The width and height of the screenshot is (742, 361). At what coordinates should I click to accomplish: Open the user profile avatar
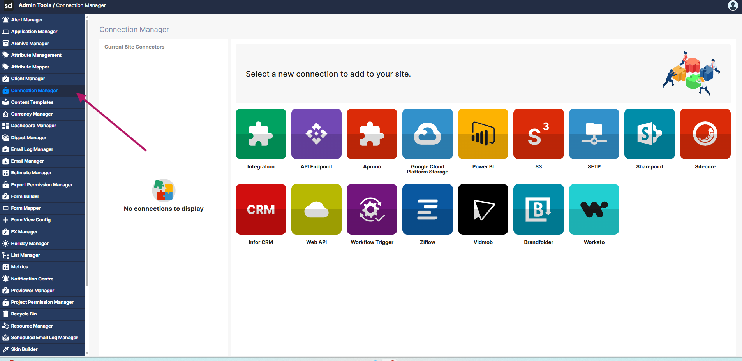733,5
